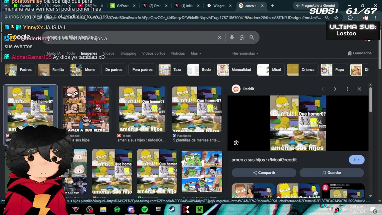Image resolution: width=382 pixels, height=215 pixels.
Task: Open the Mario 'amén a sus hijos' thumbnail
Action: (86, 109)
